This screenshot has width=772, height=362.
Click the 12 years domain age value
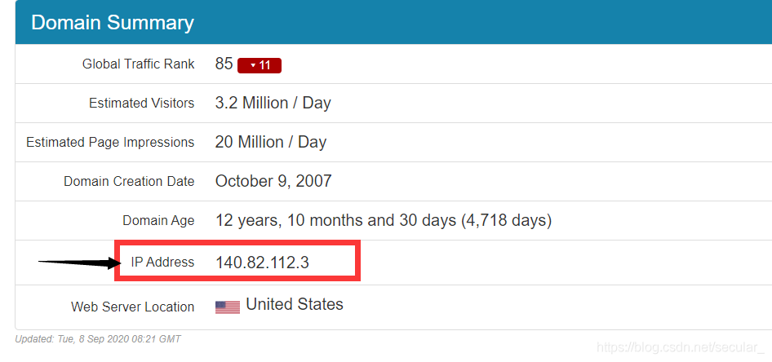coord(383,220)
